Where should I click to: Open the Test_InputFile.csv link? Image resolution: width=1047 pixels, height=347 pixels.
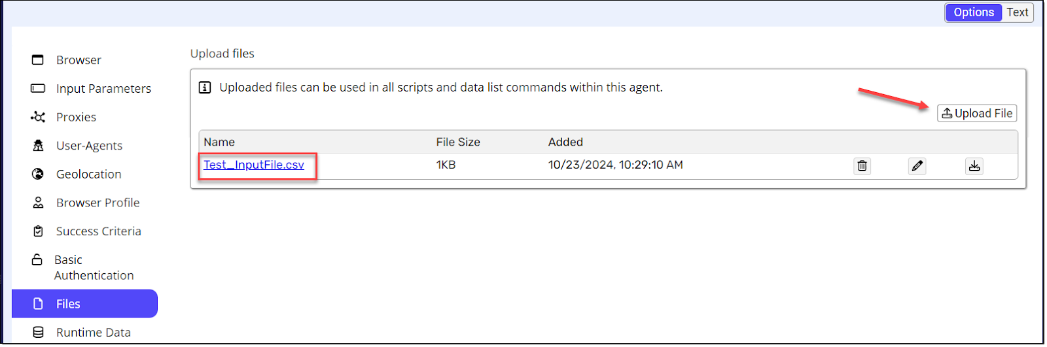[254, 165]
